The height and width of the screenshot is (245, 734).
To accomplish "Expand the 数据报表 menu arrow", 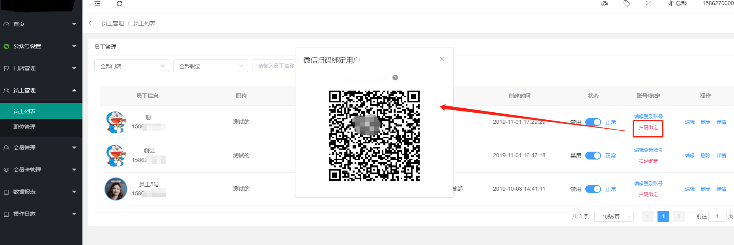I will pyautogui.click(x=74, y=192).
